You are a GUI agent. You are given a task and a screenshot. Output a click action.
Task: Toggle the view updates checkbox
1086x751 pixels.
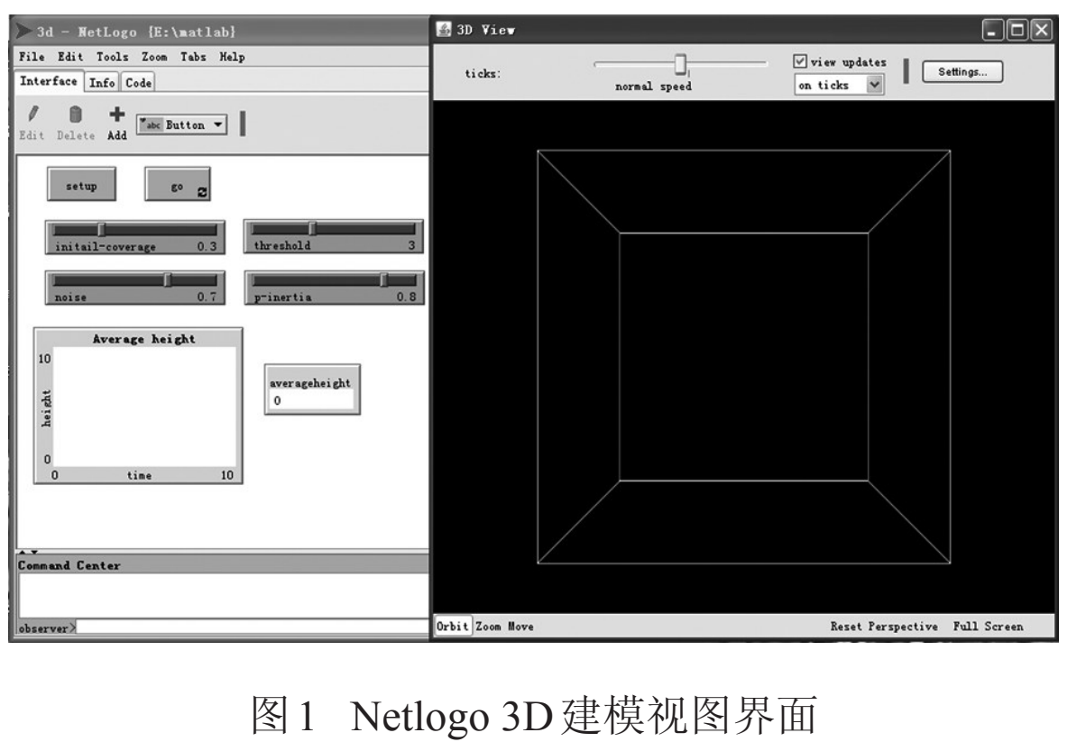click(799, 61)
